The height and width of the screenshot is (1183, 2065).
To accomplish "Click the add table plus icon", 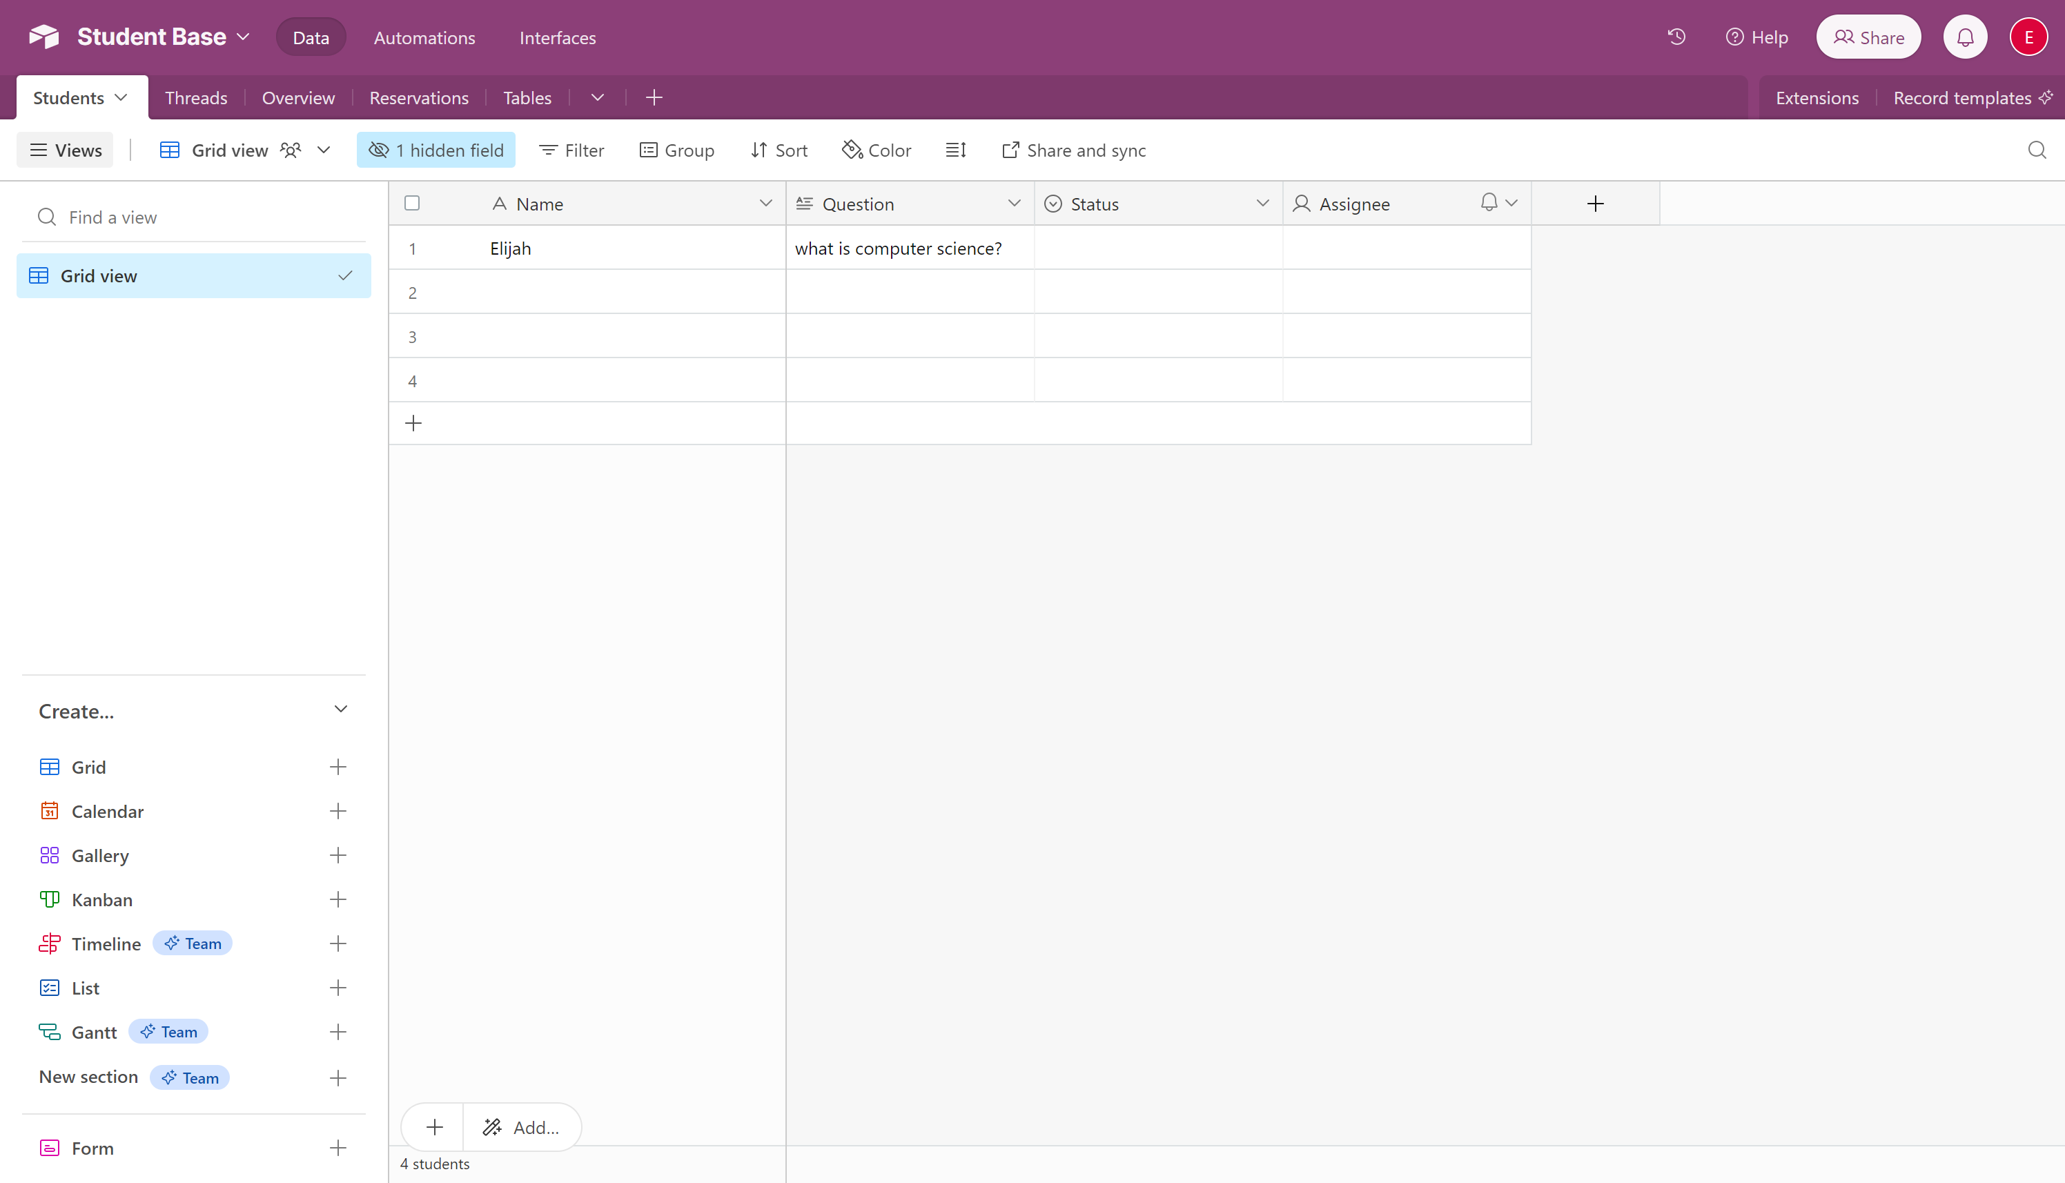I will tap(654, 97).
